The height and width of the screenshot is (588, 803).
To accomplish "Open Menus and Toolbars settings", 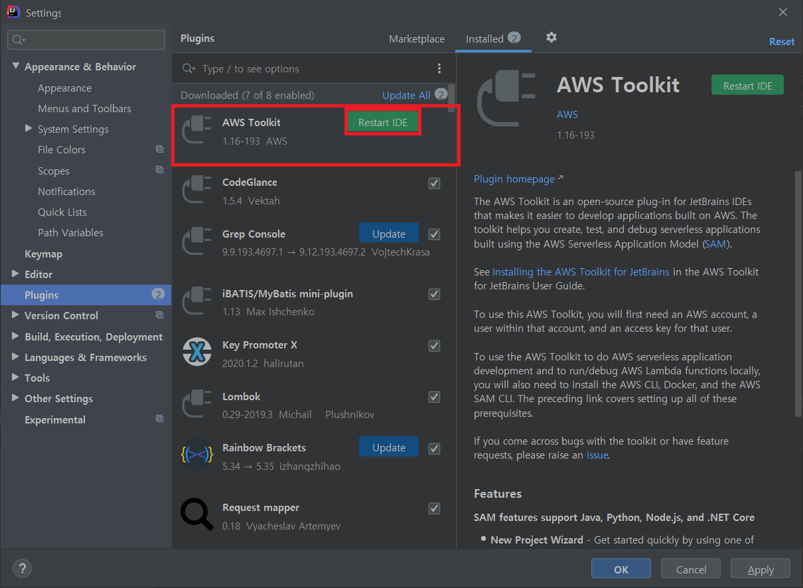I will pos(84,108).
